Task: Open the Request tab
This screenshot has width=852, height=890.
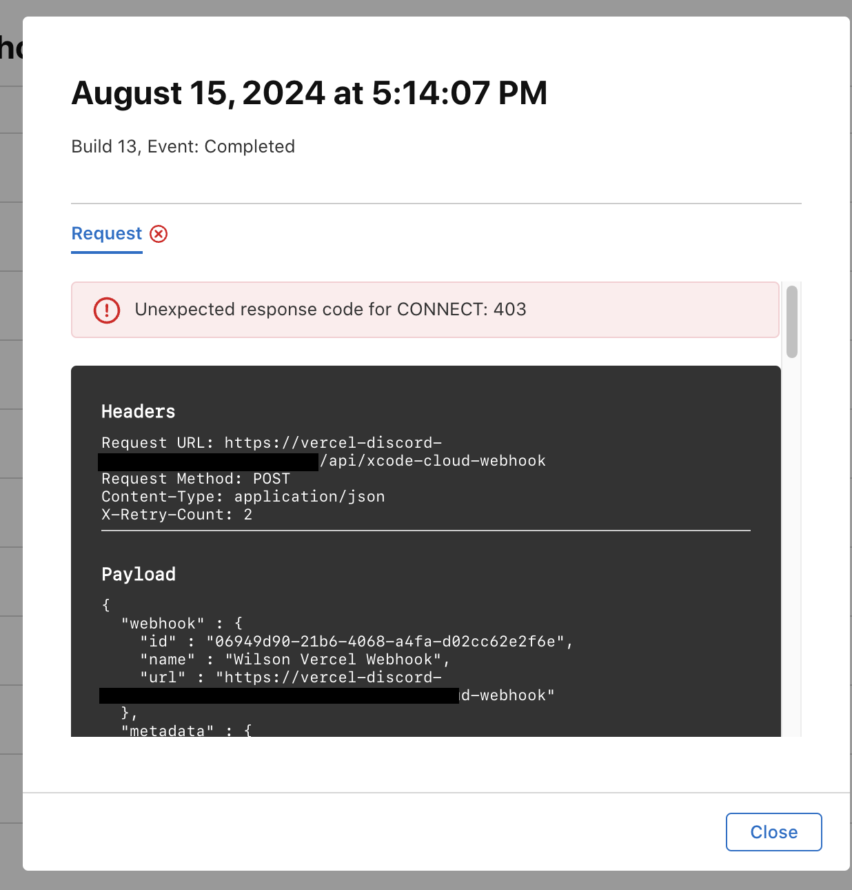Action: (107, 234)
